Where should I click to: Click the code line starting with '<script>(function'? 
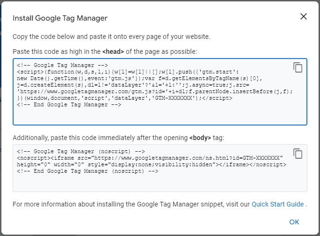click(x=128, y=72)
